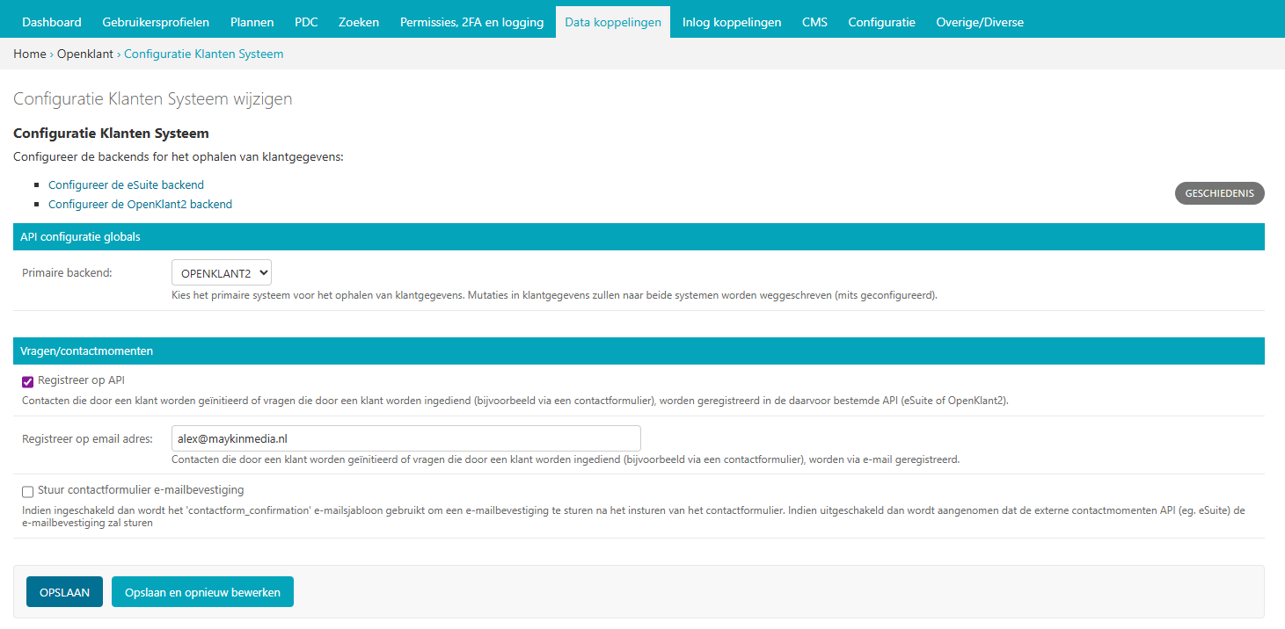Image resolution: width=1285 pixels, height=629 pixels.
Task: Navigate to the 'Plannen' section
Action: click(x=252, y=21)
